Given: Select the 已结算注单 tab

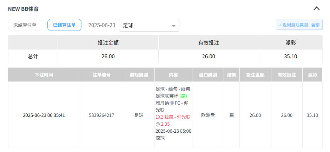Looking at the screenshot, I should [64, 25].
